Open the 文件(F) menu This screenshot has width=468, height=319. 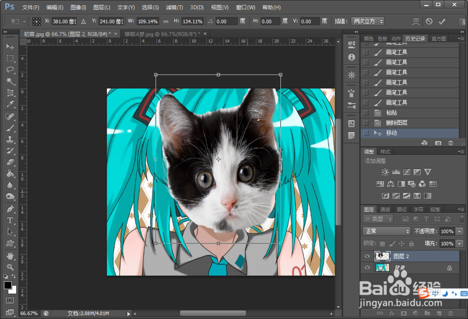pyautogui.click(x=30, y=7)
